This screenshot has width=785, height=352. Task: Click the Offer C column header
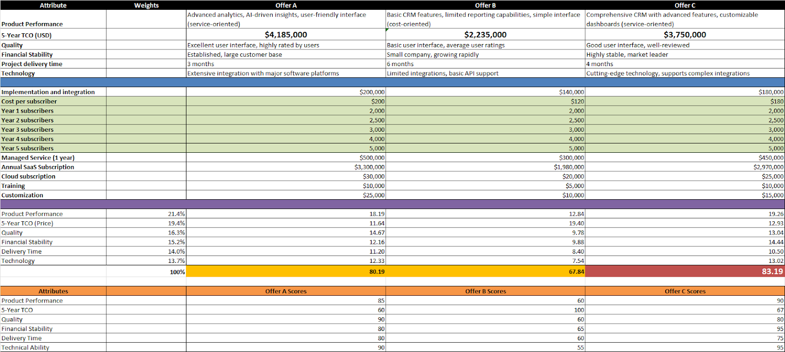[685, 5]
